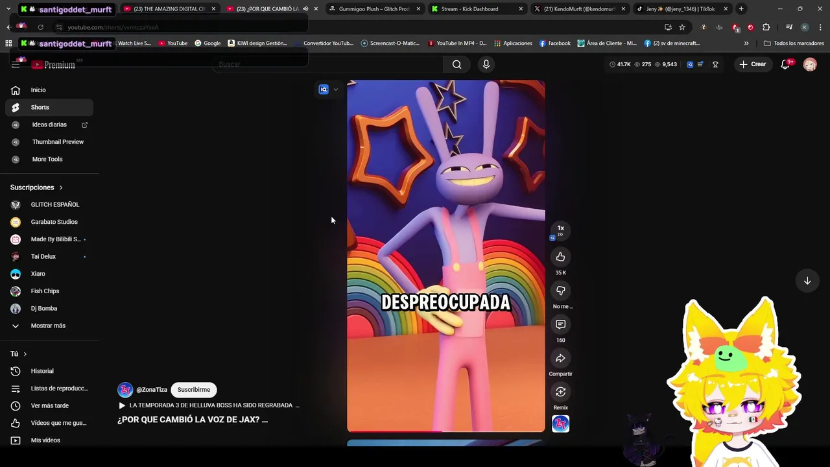The image size is (830, 467).
Task: Open the account avatar menu in YouTube
Action: point(810,64)
